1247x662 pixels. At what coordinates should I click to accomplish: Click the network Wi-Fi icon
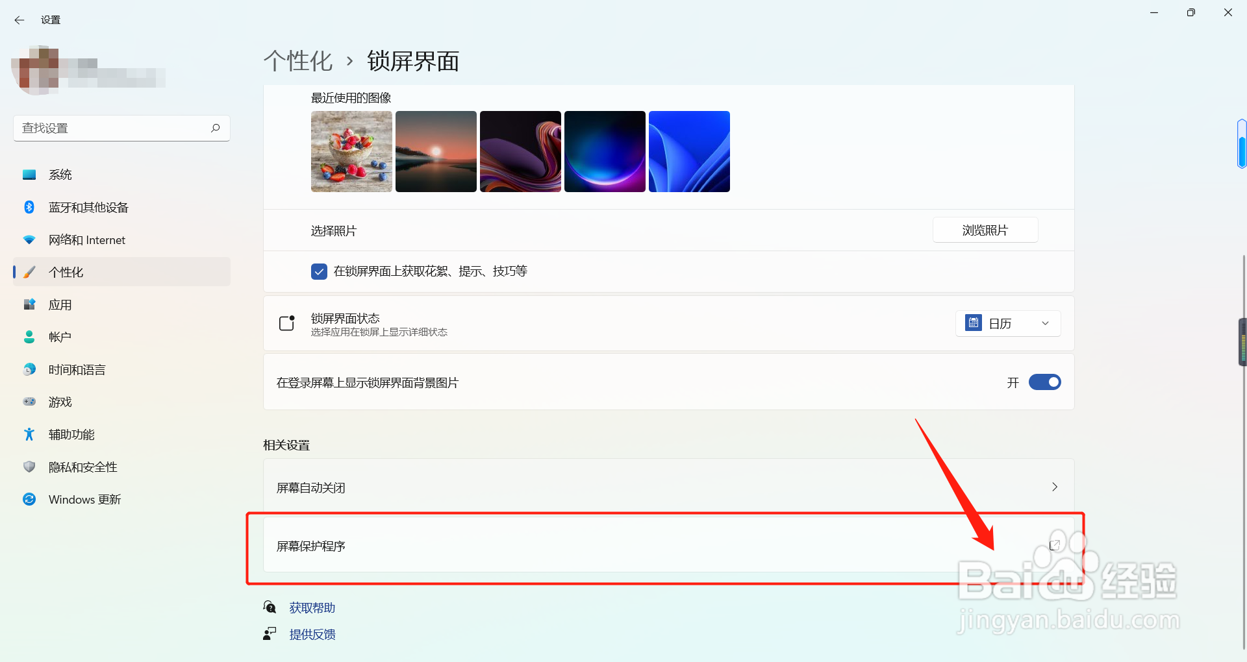coord(29,239)
